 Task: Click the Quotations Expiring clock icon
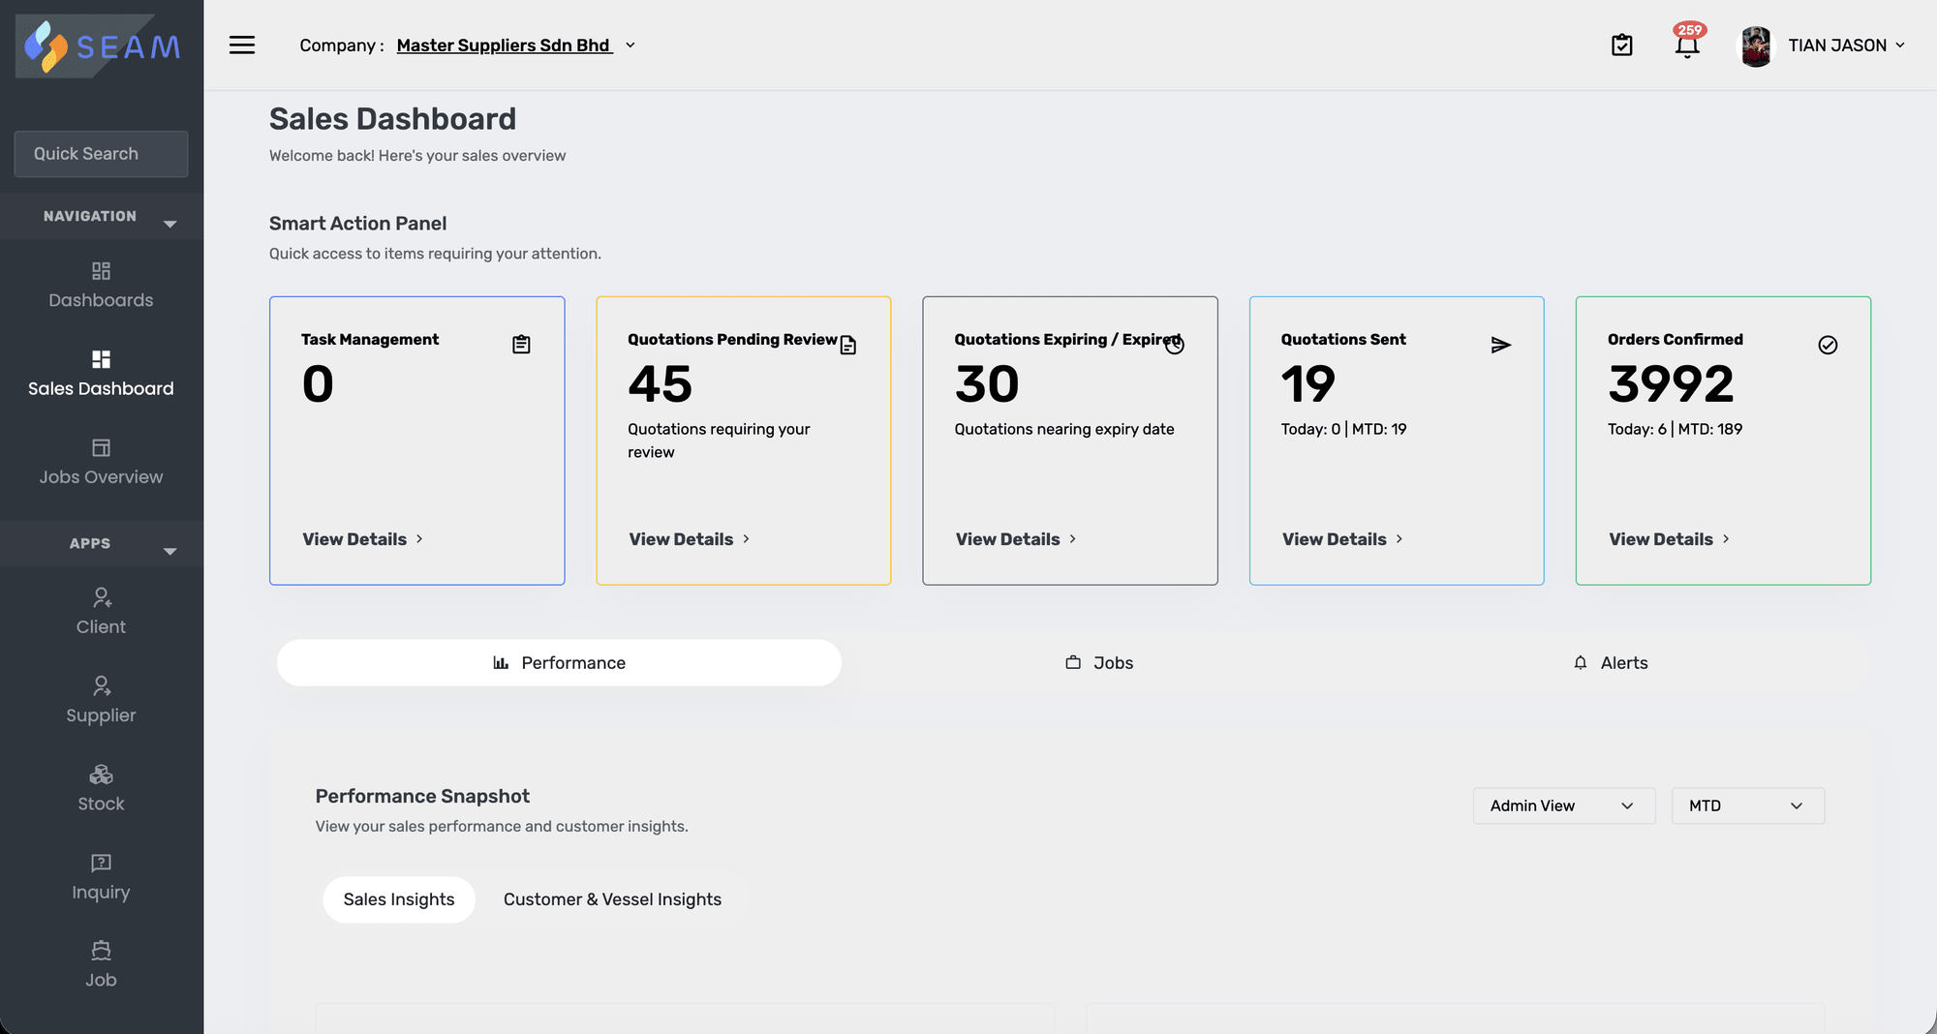1175,345
